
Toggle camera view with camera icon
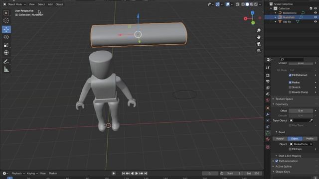pos(259,44)
